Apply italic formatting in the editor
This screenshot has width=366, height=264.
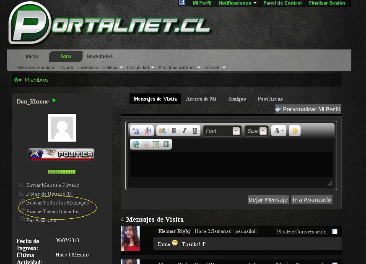point(184,131)
